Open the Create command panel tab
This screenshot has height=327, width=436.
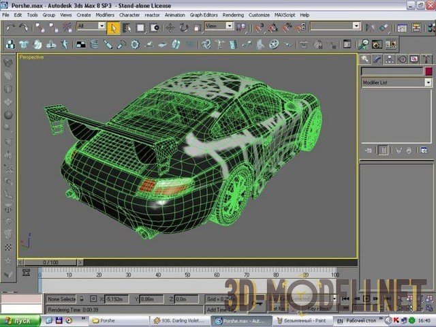(366, 59)
